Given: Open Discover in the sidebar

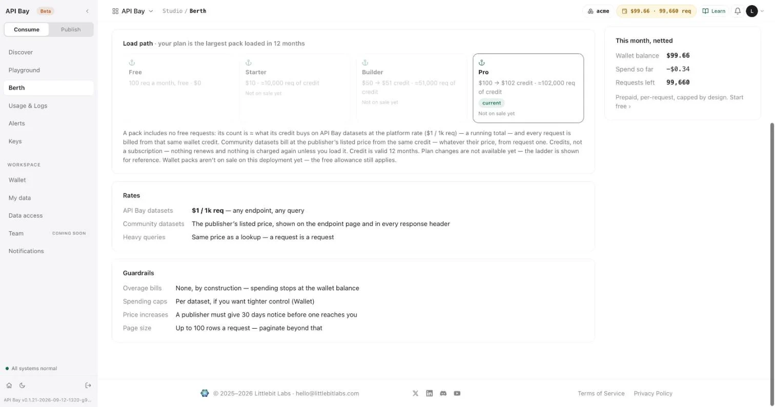Looking at the screenshot, I should tap(48, 52).
